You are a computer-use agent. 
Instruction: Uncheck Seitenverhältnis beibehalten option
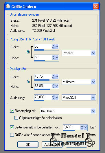tap(12, 127)
